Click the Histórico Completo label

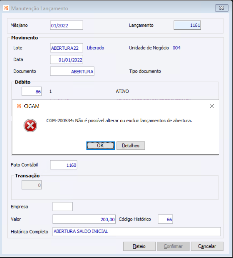point(29,232)
